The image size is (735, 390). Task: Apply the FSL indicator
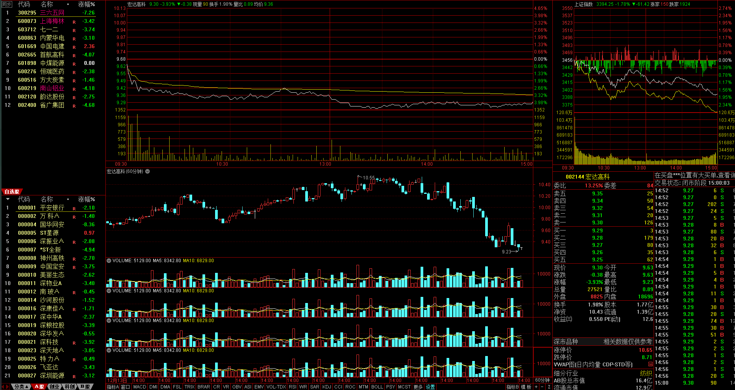[x=177, y=387]
